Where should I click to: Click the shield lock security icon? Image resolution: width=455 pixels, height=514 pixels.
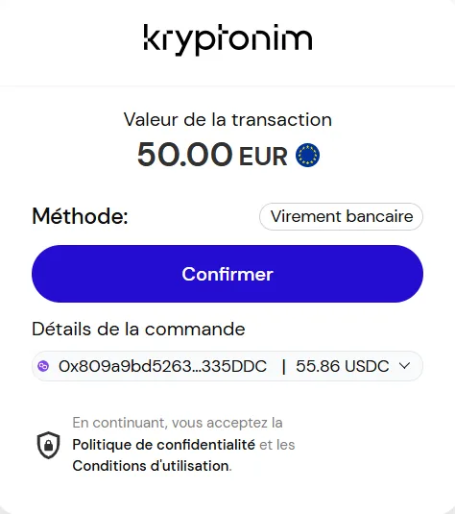point(49,445)
